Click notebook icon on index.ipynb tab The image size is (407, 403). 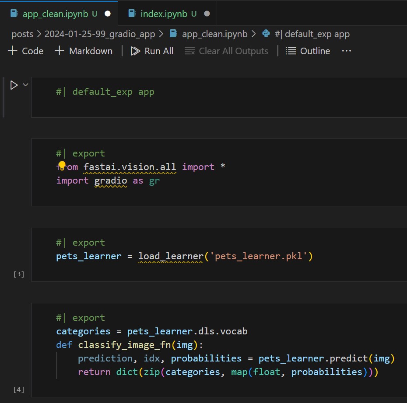[132, 13]
